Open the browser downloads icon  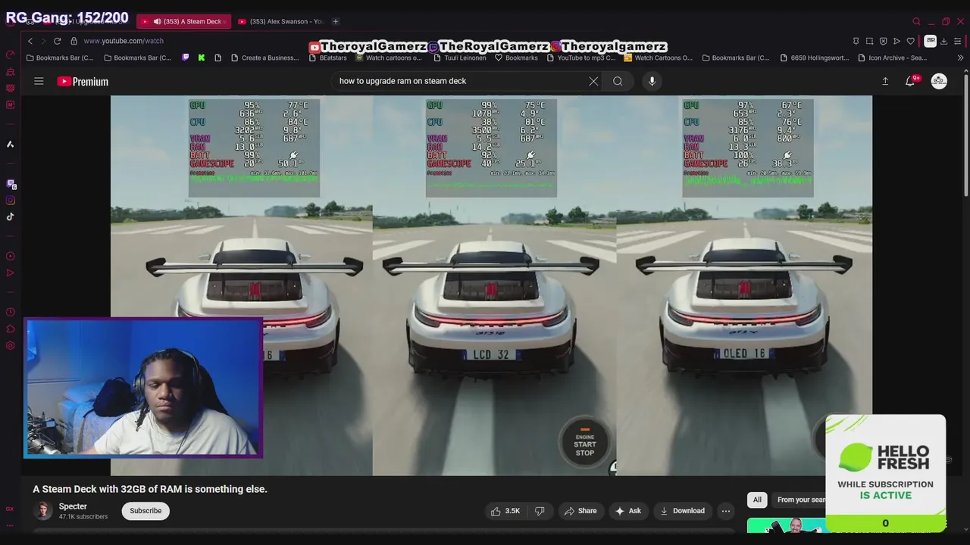[943, 41]
